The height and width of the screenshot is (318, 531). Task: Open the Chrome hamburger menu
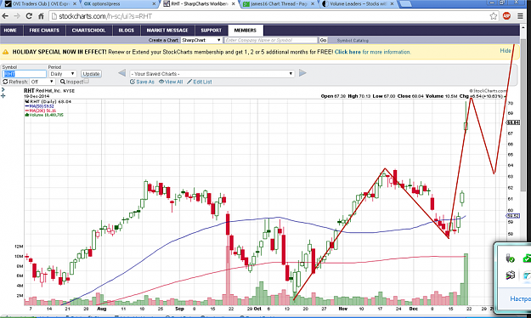point(521,16)
